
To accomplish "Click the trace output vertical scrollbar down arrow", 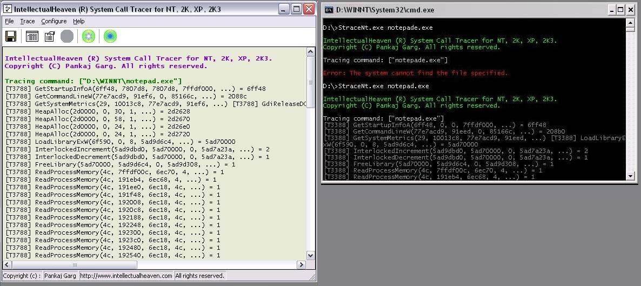I will 310,255.
